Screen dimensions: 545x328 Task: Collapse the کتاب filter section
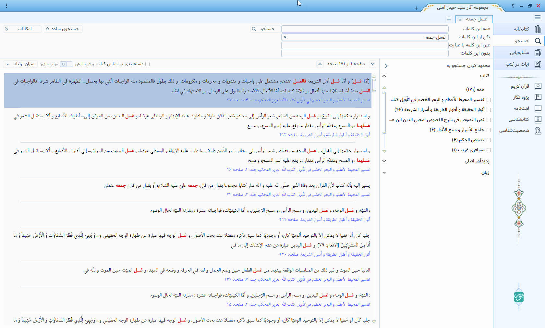[x=384, y=76]
